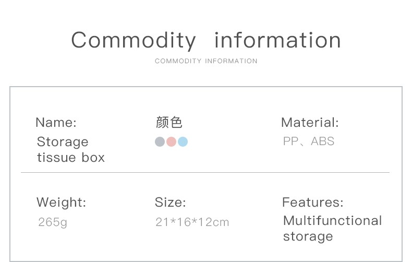Image resolution: width=412 pixels, height=262 pixels.
Task: Click the "tissue box" text line
Action: pyautogui.click(x=71, y=157)
